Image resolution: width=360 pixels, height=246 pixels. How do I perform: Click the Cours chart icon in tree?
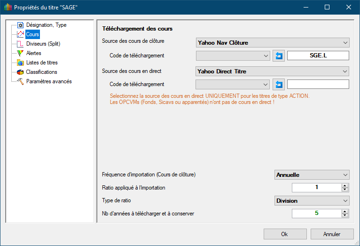(x=20, y=34)
